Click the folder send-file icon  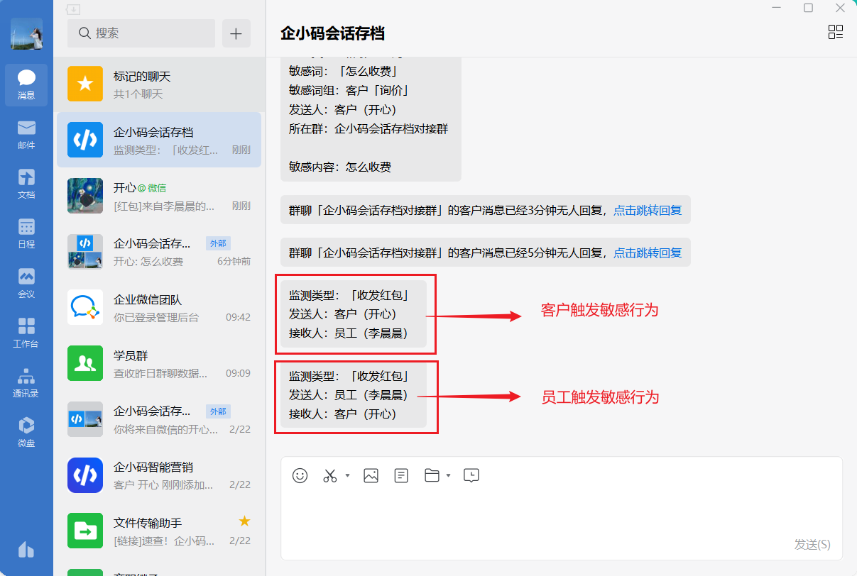(x=432, y=475)
